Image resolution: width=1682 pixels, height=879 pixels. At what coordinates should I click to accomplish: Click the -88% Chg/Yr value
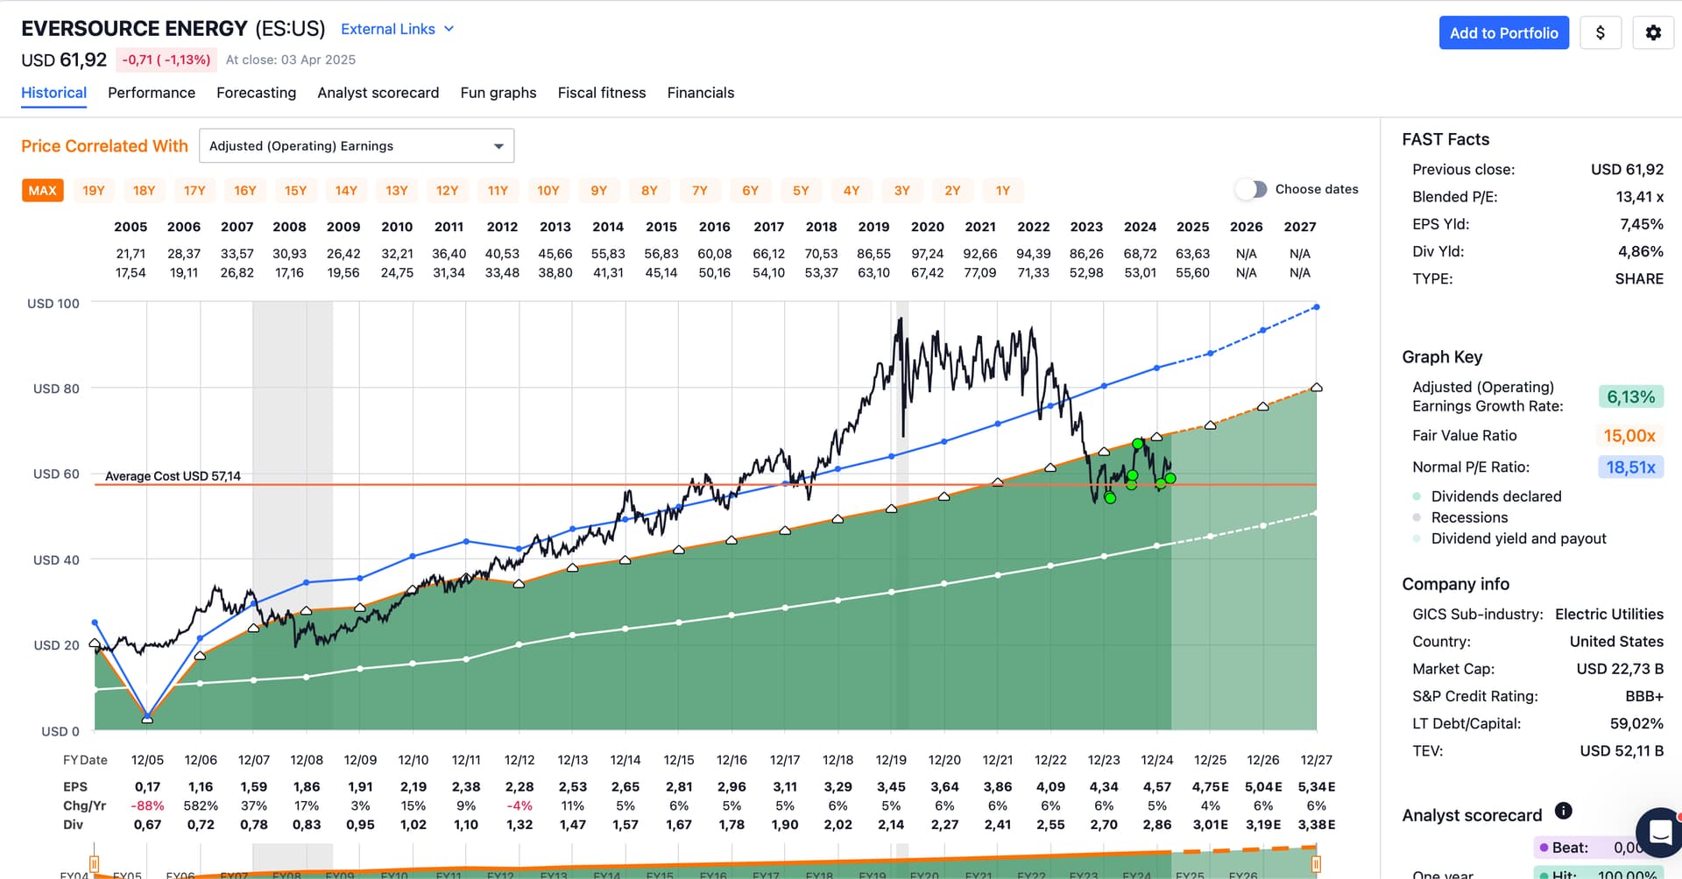[147, 805]
